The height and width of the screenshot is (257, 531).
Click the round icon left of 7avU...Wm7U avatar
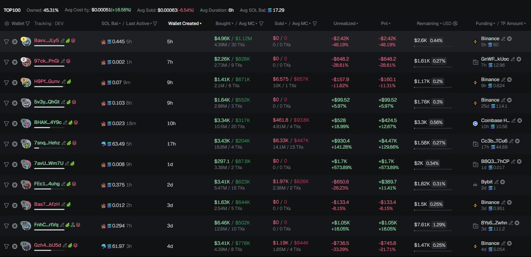15,164
